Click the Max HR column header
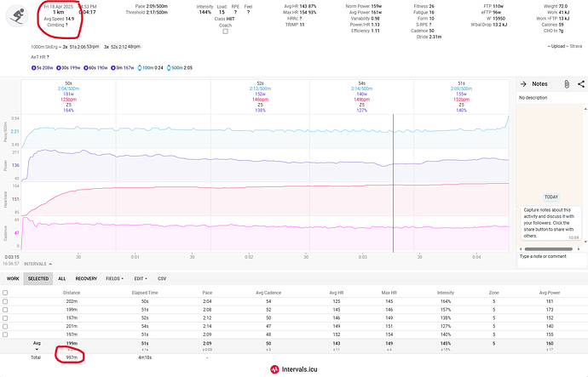This screenshot has height=377, width=588. pyautogui.click(x=389, y=293)
